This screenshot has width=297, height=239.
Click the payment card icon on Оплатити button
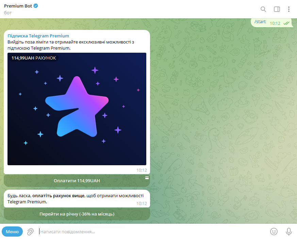147,178
